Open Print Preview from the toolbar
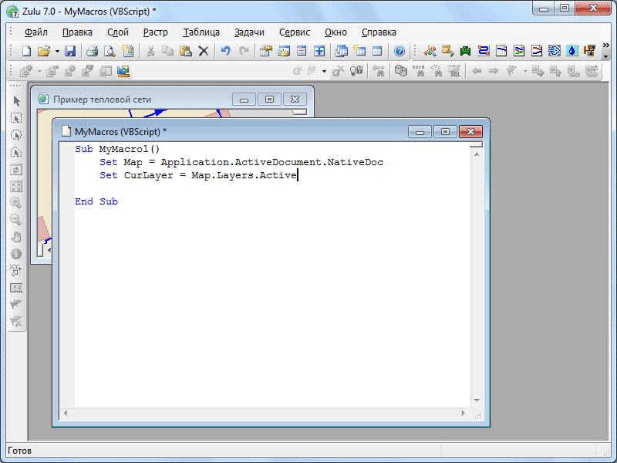617x463 pixels. 110,51
